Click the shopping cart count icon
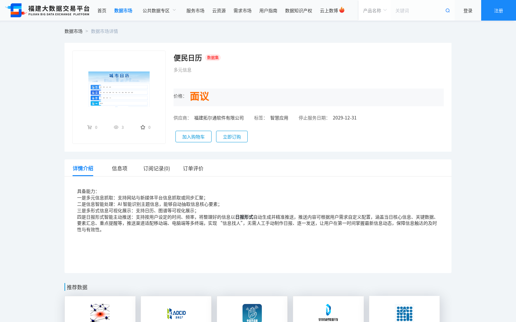The height and width of the screenshot is (322, 516). pos(90,127)
